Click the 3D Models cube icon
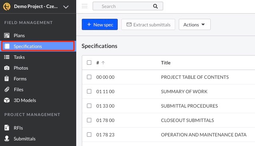The width and height of the screenshot is (255, 146). tap(7, 100)
